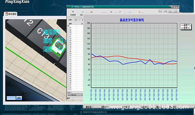Switch to the 综合监控 tab
The width and height of the screenshot is (195, 115).
pos(11,14)
